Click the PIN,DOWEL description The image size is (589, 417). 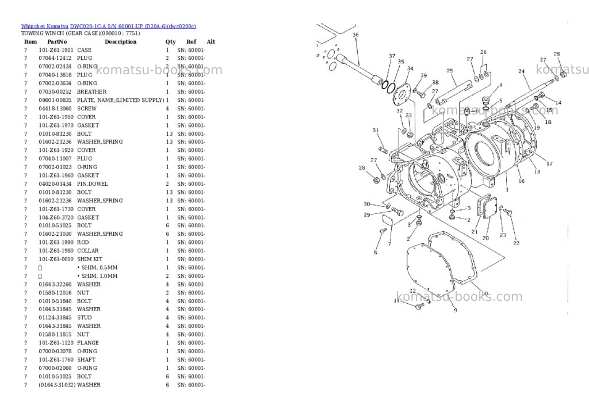93,184
